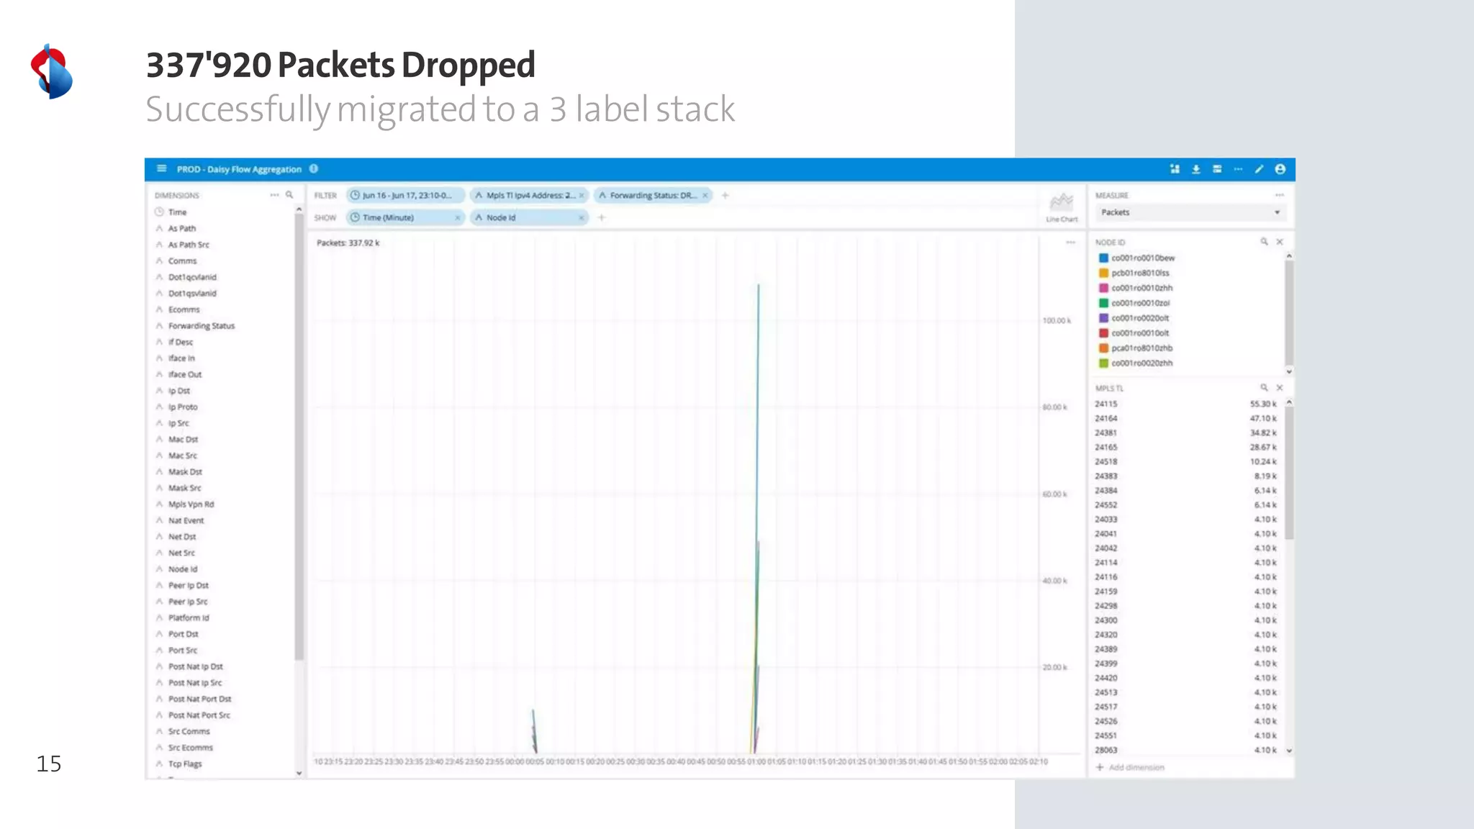Select the Mpls Vpn Rd dimension
Screen dimensions: 1474x829
(x=191, y=504)
